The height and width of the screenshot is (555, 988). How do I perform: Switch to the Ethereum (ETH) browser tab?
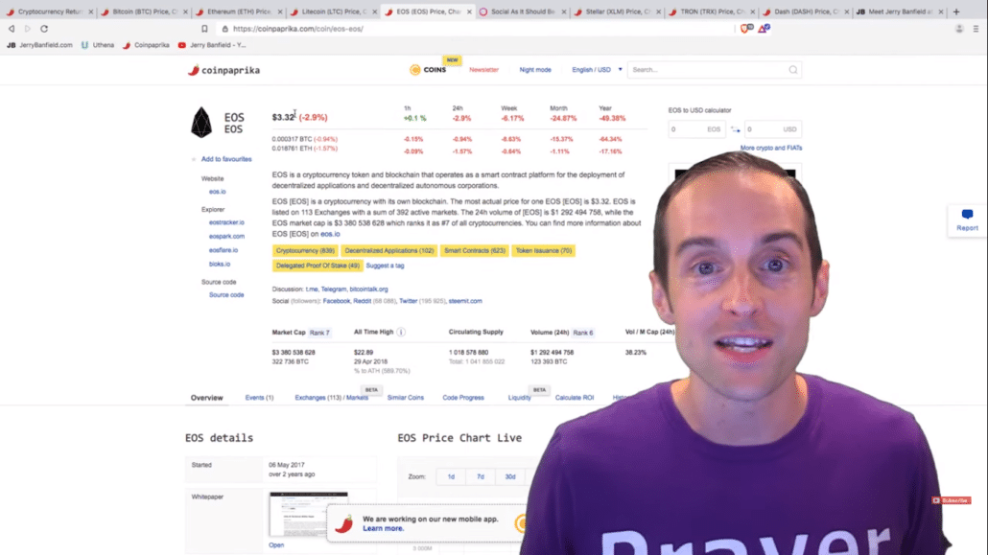point(239,12)
